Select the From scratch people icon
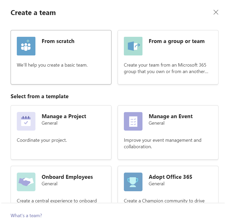The image size is (226, 220). coord(26,46)
